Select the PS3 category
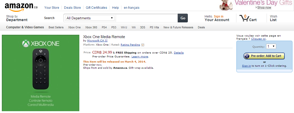The height and width of the screenshot is (113, 294). coord(114,27)
